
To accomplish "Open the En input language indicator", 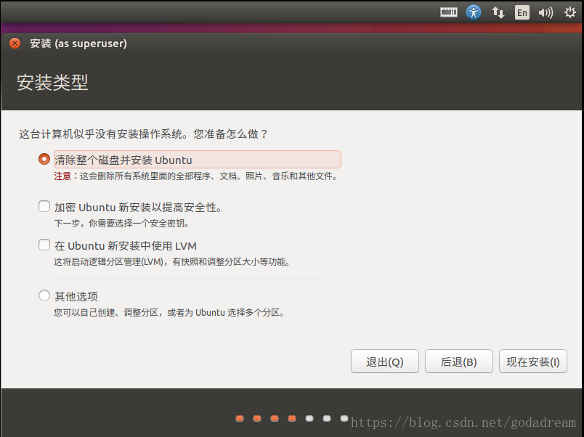I will click(x=522, y=12).
